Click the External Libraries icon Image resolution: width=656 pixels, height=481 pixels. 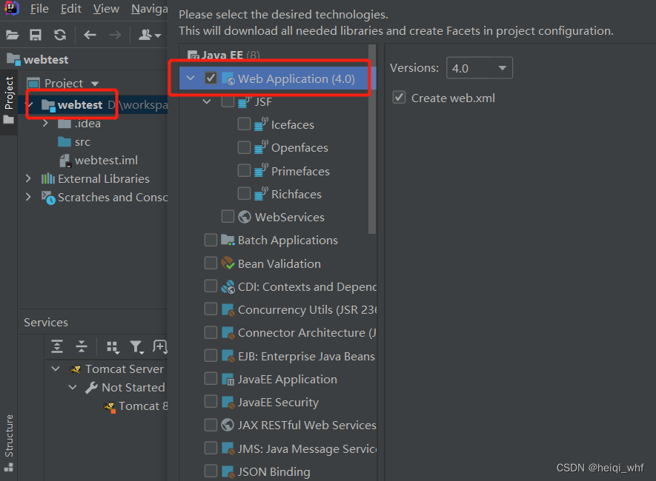click(x=47, y=178)
